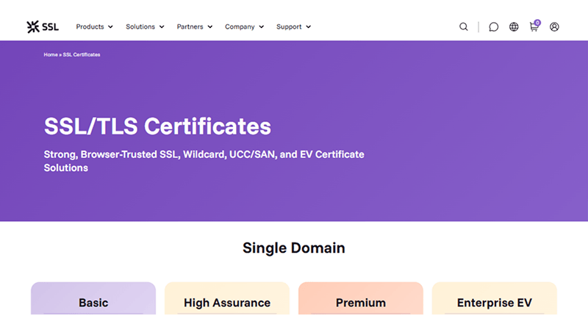Expand the Company chevron

click(x=262, y=27)
